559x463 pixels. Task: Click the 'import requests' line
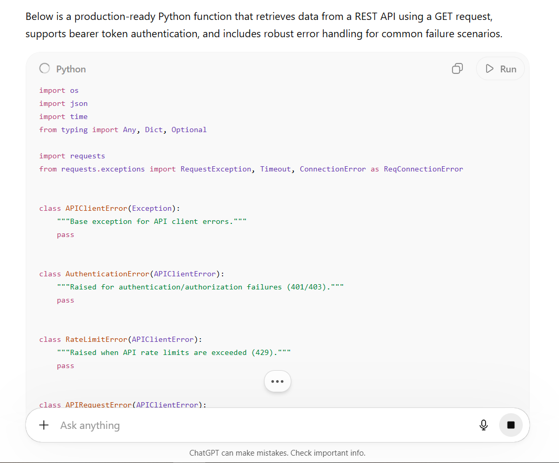tap(72, 156)
